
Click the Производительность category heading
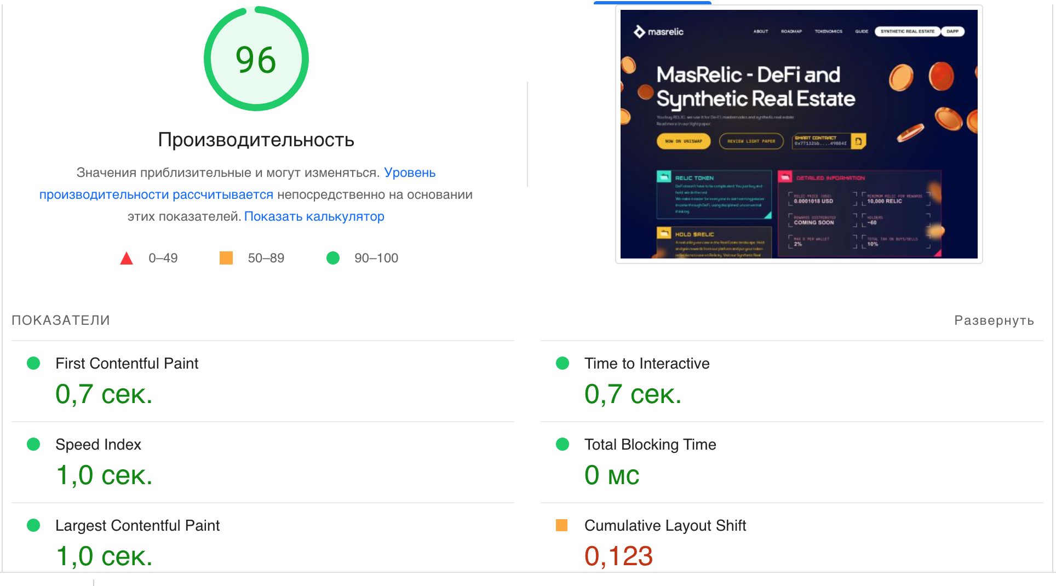tap(256, 140)
